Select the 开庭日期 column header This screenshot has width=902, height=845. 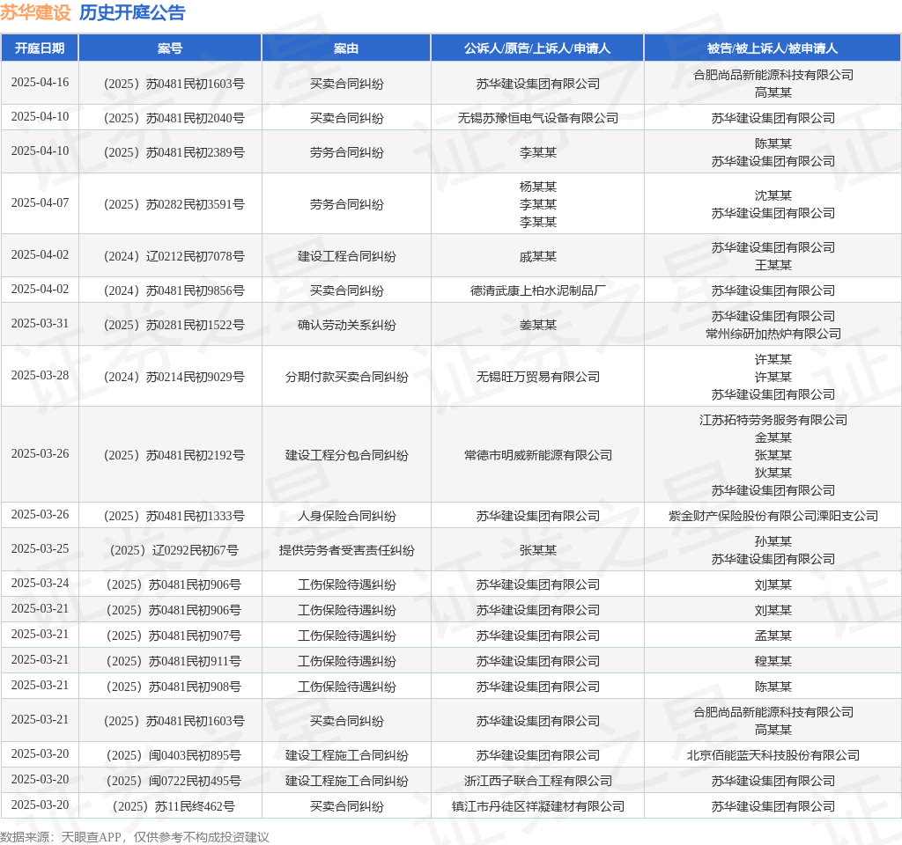click(40, 48)
